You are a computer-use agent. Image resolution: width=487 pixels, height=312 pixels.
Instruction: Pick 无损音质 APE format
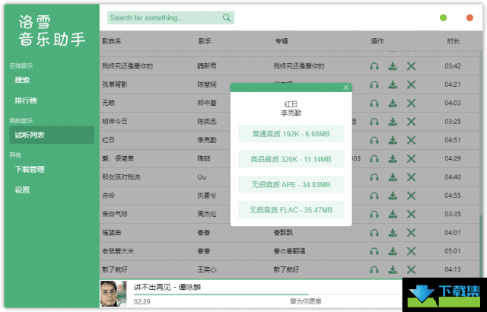(x=291, y=185)
